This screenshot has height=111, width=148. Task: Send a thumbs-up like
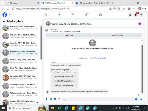[x=141, y=99]
